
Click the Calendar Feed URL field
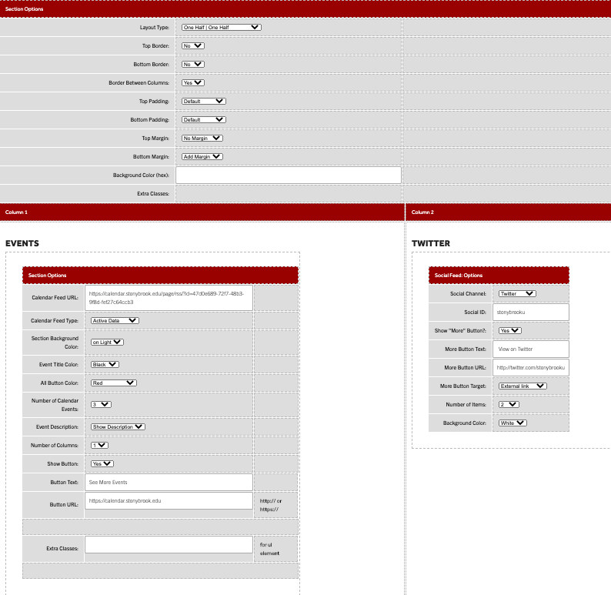click(169, 297)
